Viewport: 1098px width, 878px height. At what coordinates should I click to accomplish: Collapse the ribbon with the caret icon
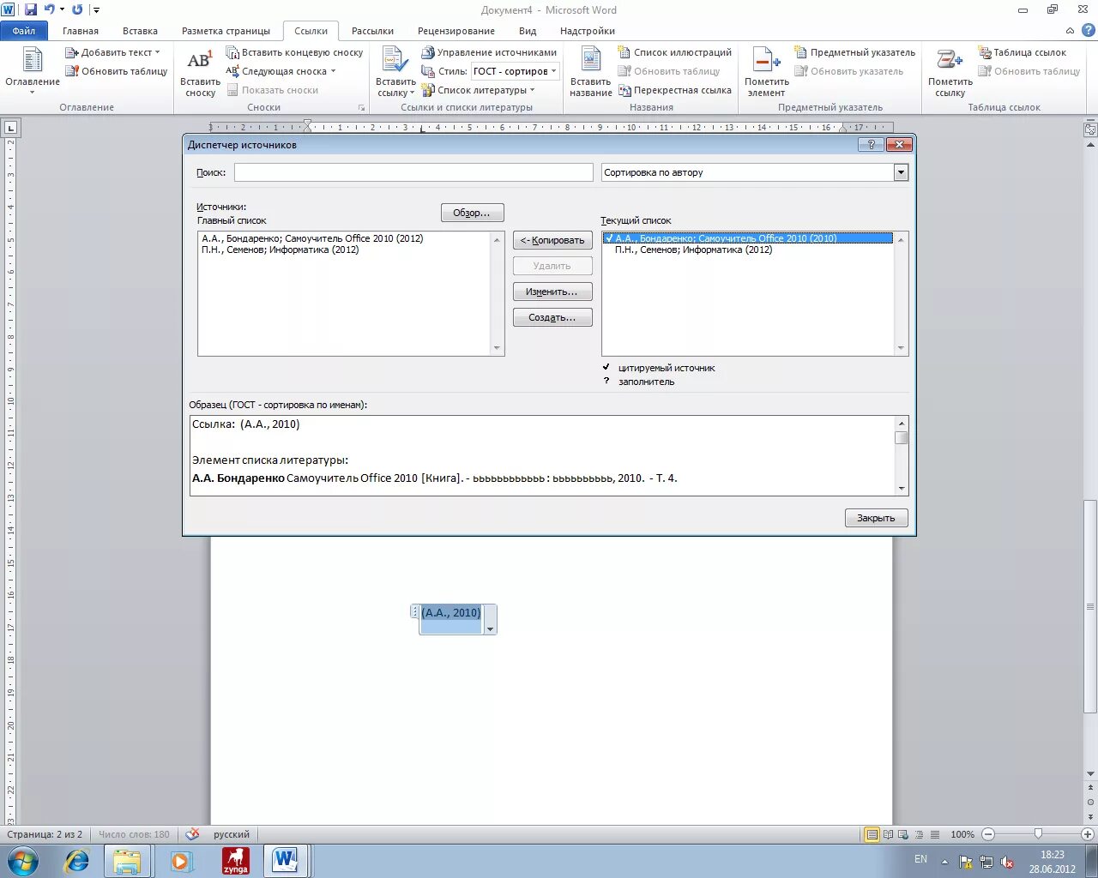click(1071, 31)
